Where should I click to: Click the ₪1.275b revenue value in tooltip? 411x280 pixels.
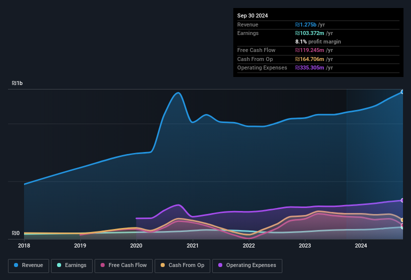(x=306, y=24)
